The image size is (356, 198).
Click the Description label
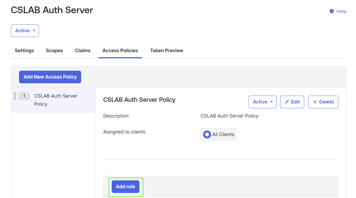coord(116,116)
